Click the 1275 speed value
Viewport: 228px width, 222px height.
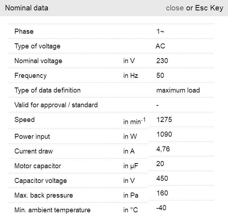tap(164, 120)
